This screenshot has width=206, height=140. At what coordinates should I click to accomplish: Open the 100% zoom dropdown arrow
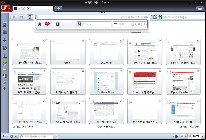[x=203, y=136]
